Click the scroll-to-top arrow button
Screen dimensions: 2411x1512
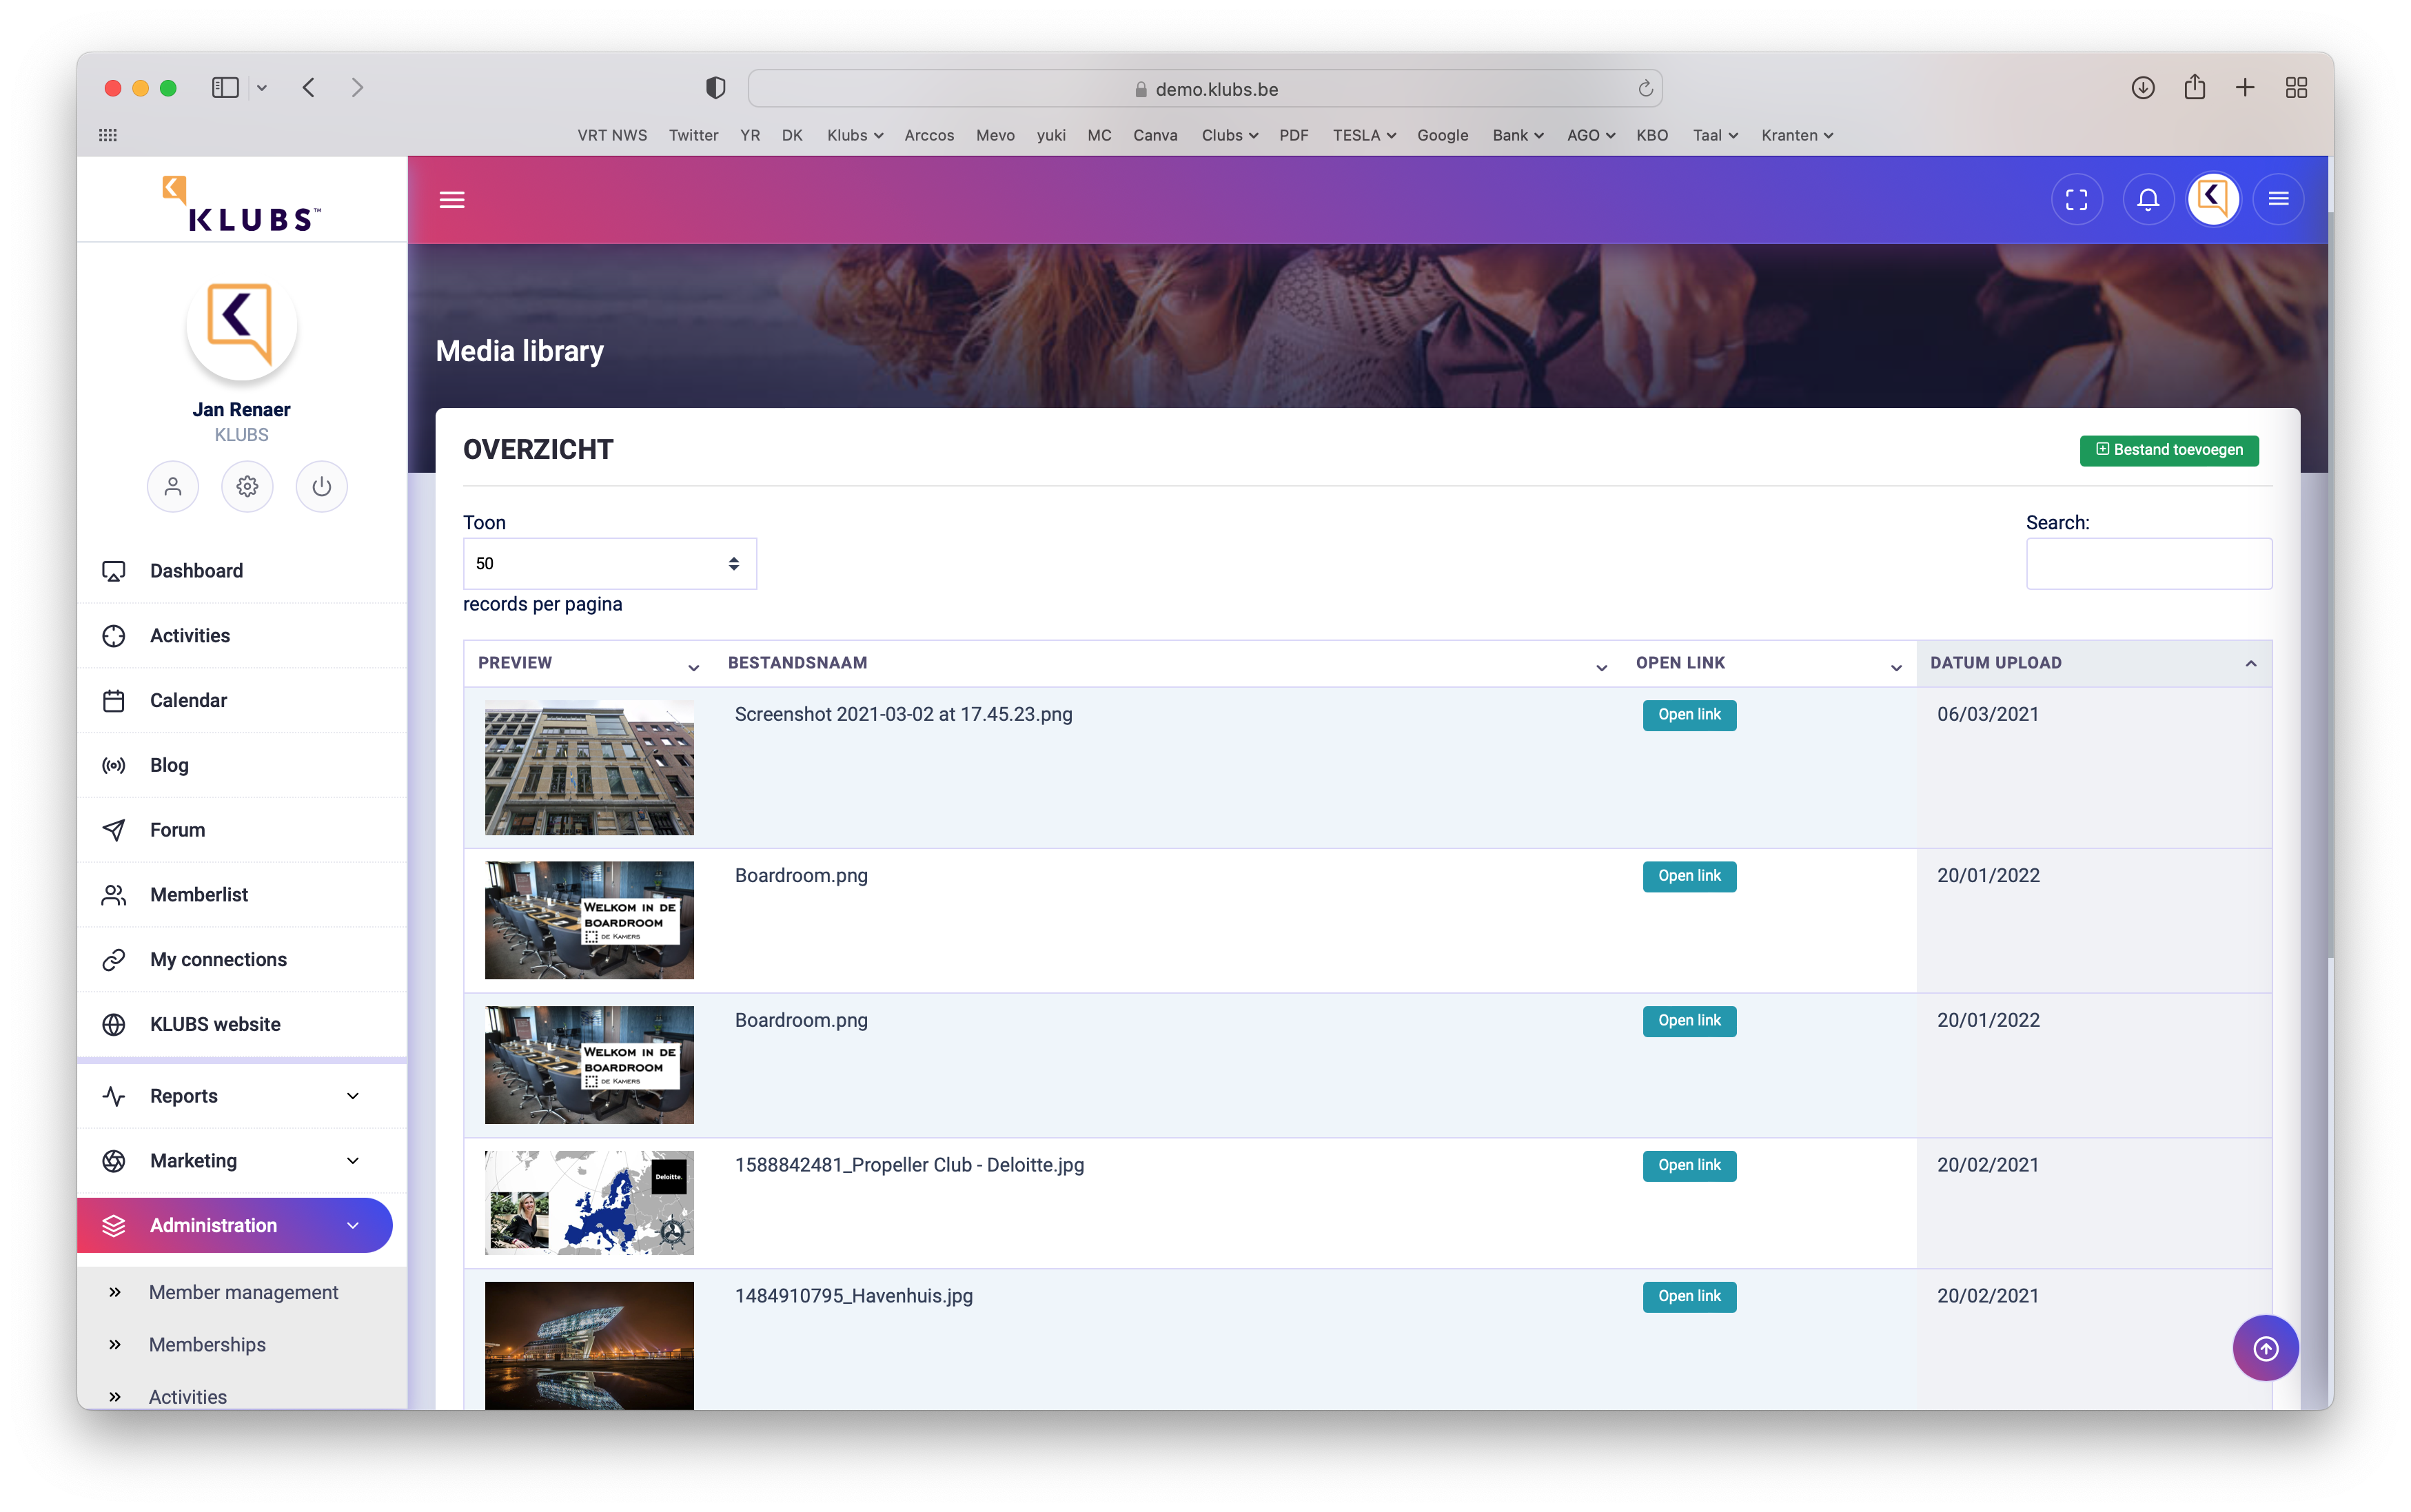[2265, 1348]
